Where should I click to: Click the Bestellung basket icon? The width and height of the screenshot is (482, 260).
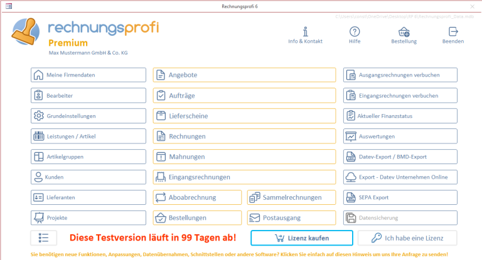(404, 31)
